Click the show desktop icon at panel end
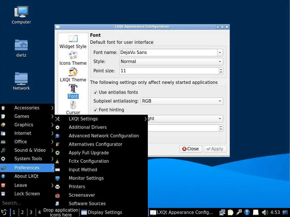 285,212
